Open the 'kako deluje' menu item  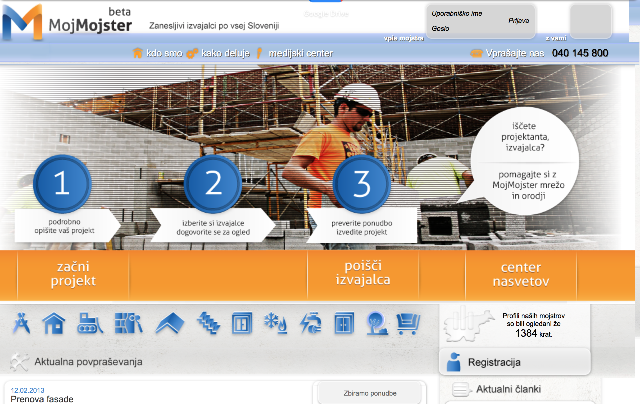point(225,53)
